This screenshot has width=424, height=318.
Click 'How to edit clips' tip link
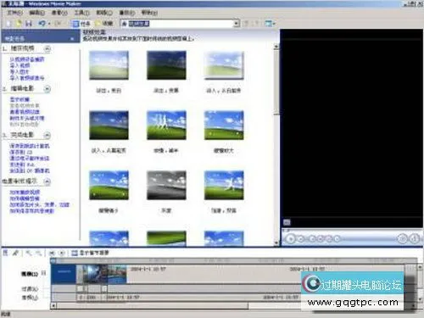[x=25, y=198]
